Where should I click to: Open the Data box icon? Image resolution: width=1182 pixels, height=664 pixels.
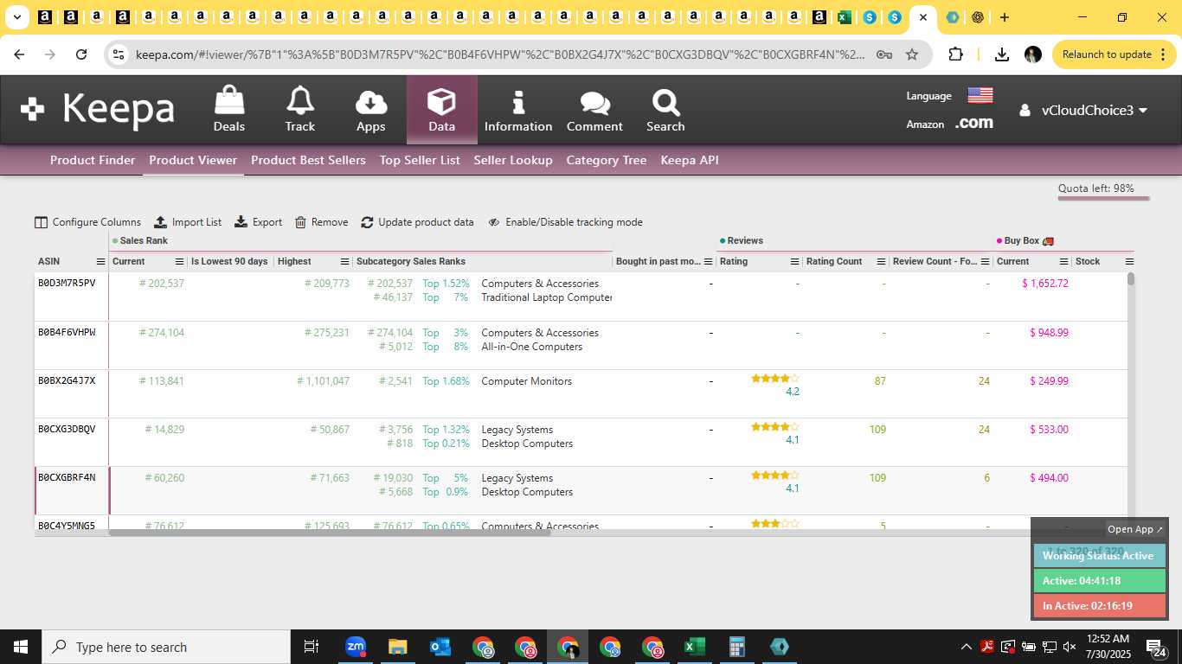point(442,110)
